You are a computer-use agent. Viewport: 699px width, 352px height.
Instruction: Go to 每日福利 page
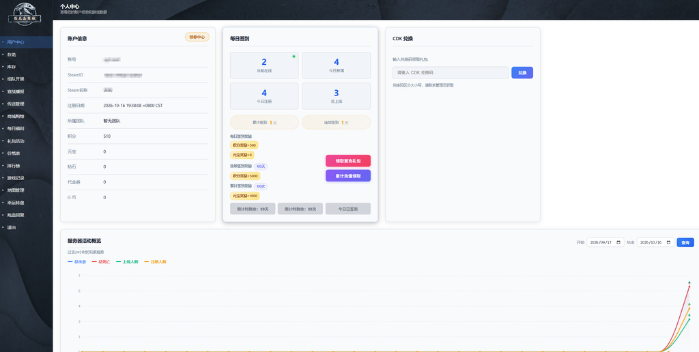(x=27, y=129)
